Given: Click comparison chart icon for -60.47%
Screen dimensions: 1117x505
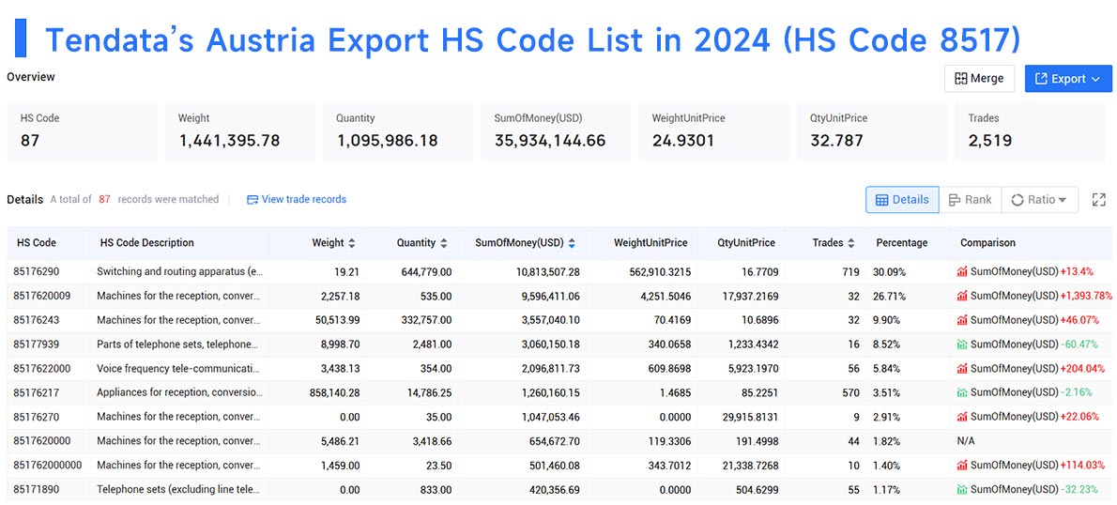Looking at the screenshot, I should point(962,344).
